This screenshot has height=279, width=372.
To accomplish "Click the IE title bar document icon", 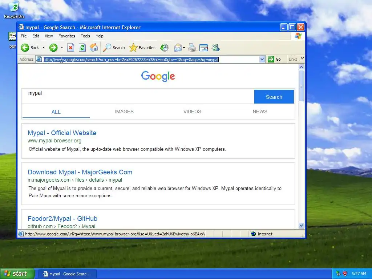I will click(x=21, y=27).
